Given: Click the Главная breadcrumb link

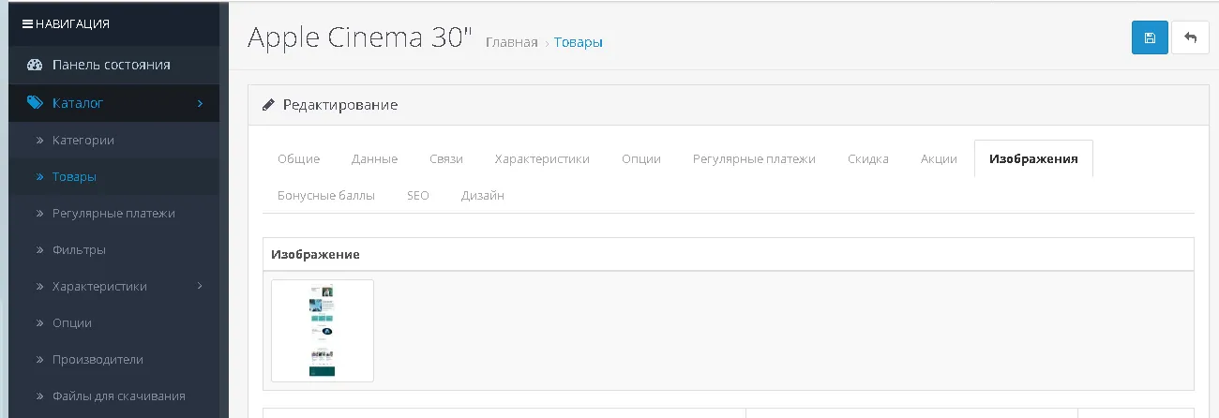Looking at the screenshot, I should pyautogui.click(x=512, y=42).
